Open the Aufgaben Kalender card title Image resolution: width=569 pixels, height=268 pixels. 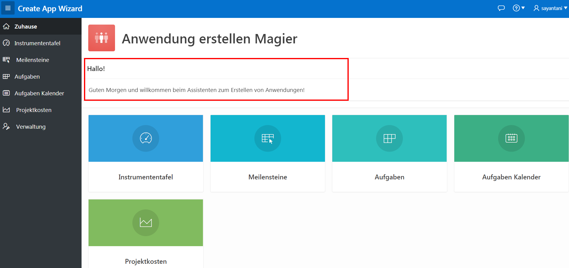point(511,177)
